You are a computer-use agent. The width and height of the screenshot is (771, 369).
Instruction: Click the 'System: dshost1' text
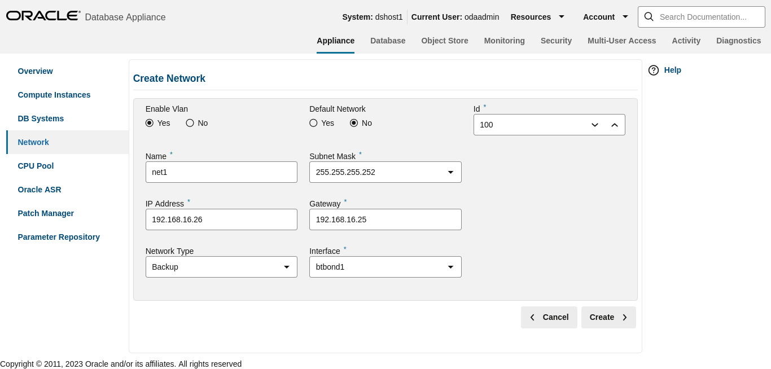coord(373,17)
